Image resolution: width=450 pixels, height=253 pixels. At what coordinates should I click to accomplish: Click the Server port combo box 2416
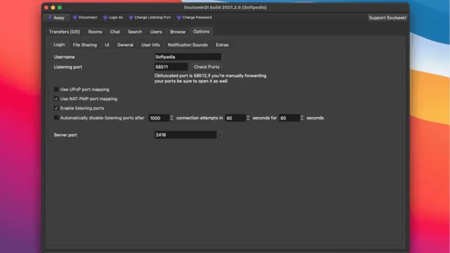pos(189,135)
